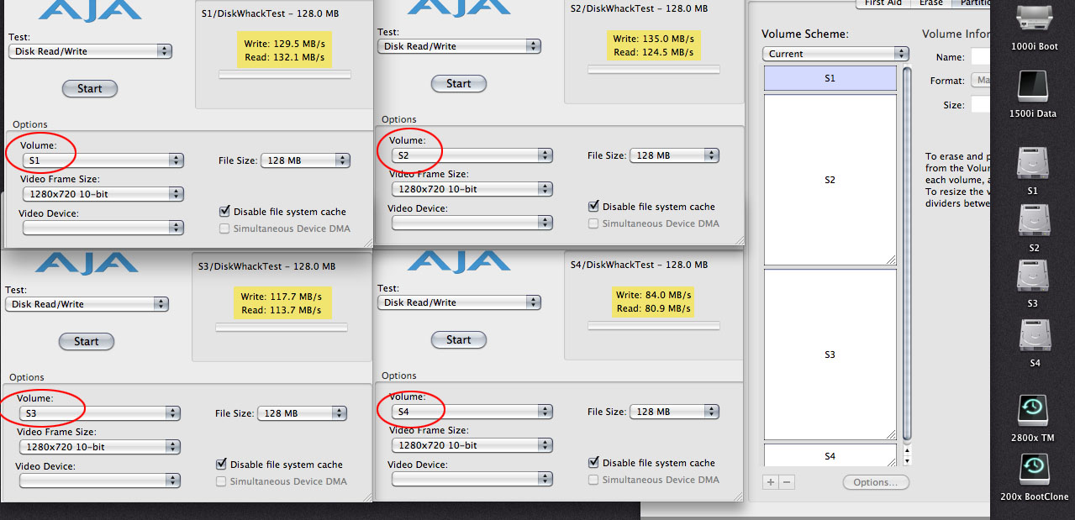Screen dimensions: 1075x520
Task: Click the Options... button in Disk Utility
Action: coord(876,482)
